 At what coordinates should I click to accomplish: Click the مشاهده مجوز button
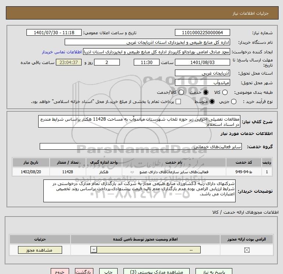(40, 250)
